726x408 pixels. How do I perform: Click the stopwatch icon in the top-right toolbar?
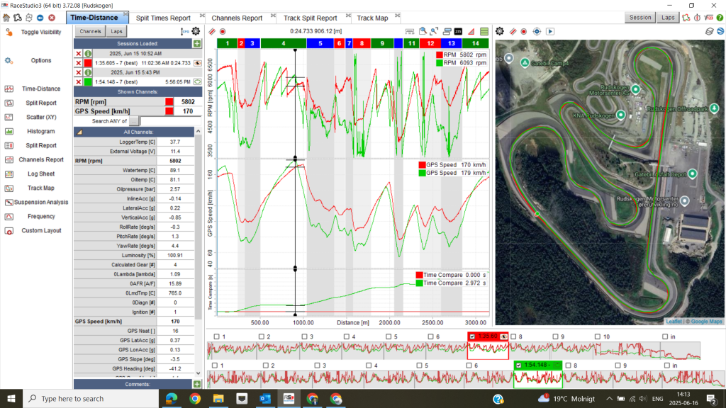click(x=698, y=18)
